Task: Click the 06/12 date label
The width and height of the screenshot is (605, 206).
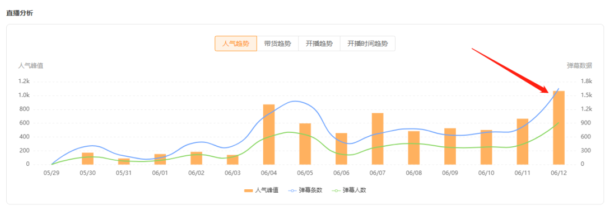Action: pyautogui.click(x=559, y=173)
